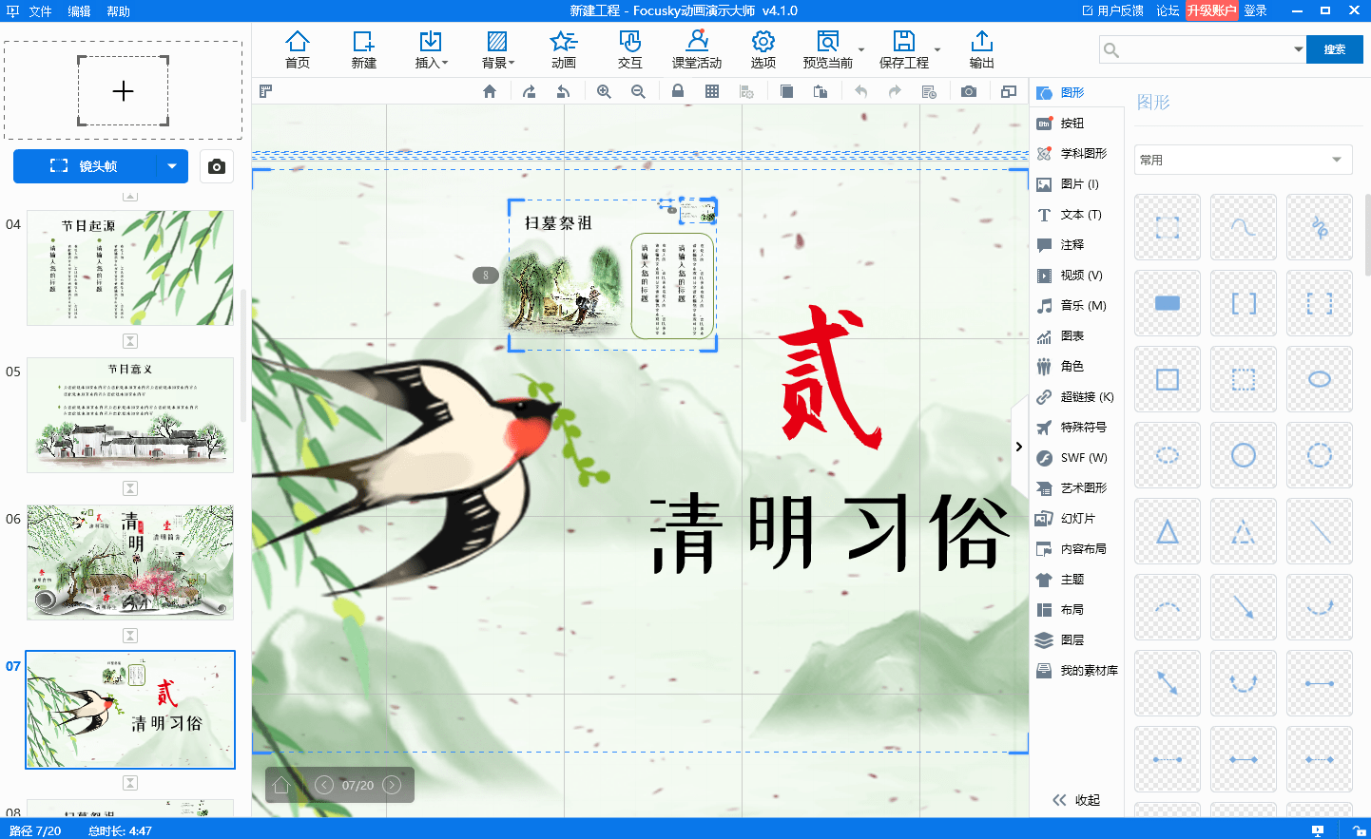Open 课堂活动 classroom activities
This screenshot has height=839, width=1371.
click(697, 49)
